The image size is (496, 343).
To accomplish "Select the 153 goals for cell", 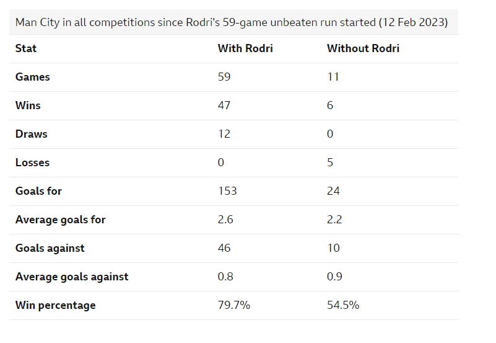I will pyautogui.click(x=227, y=191).
